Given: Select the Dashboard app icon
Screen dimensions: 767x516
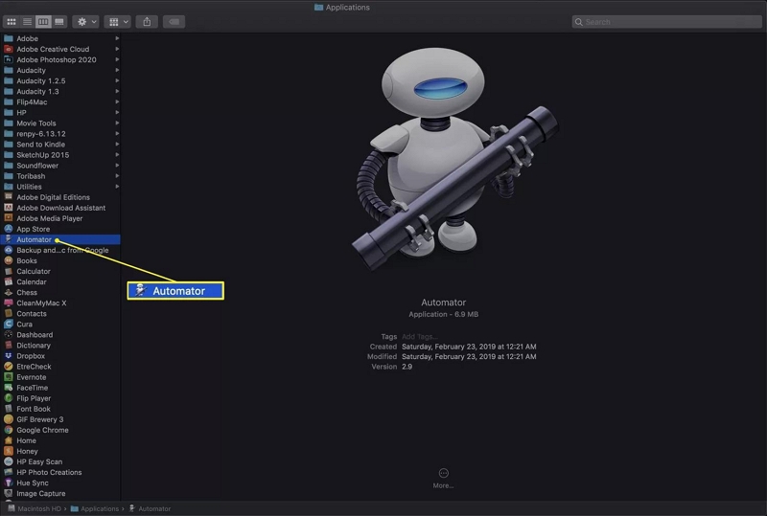Looking at the screenshot, I should 9,335.
